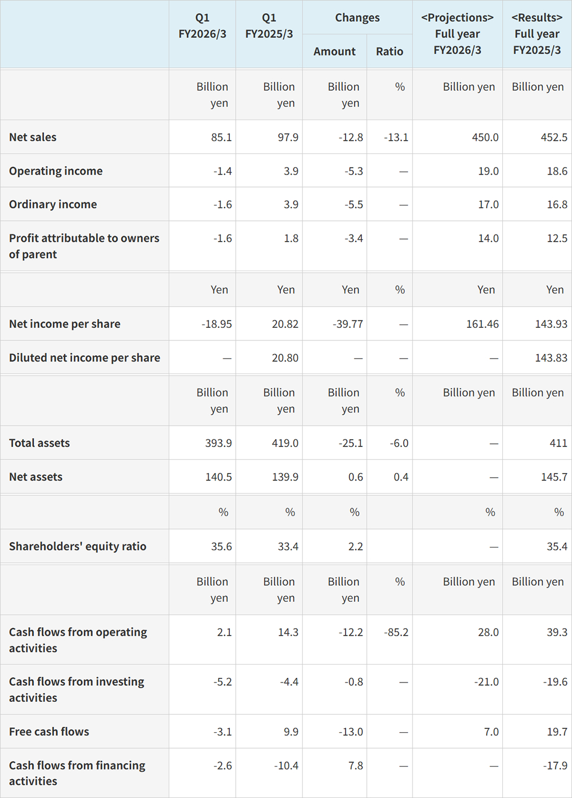Select the Net income per share label
The width and height of the screenshot is (572, 798).
(x=65, y=324)
